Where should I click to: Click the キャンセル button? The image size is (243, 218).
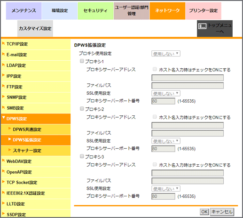click(x=222, y=212)
